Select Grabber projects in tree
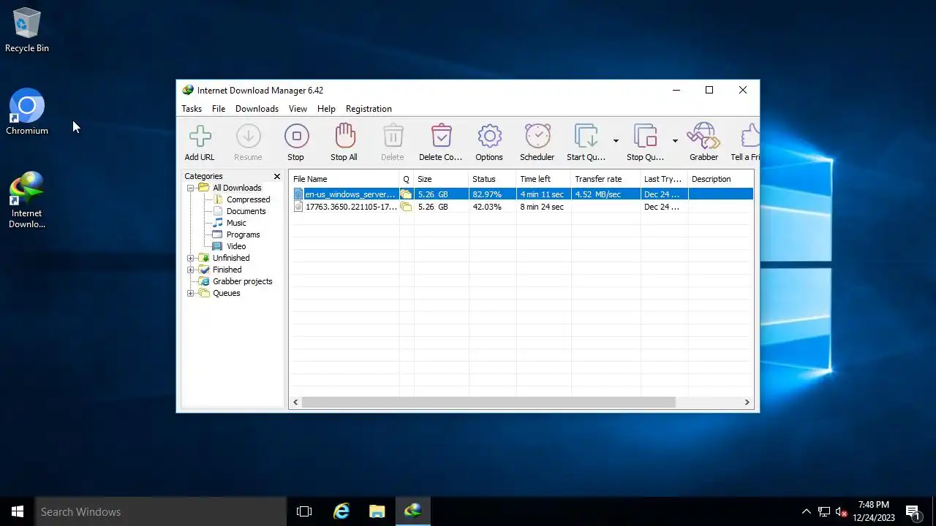The image size is (936, 526). click(242, 281)
